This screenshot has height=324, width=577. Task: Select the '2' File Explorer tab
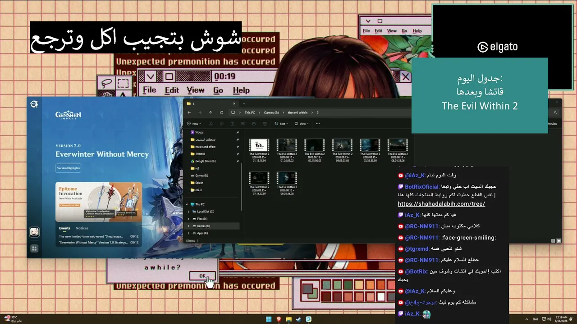pyautogui.click(x=212, y=103)
